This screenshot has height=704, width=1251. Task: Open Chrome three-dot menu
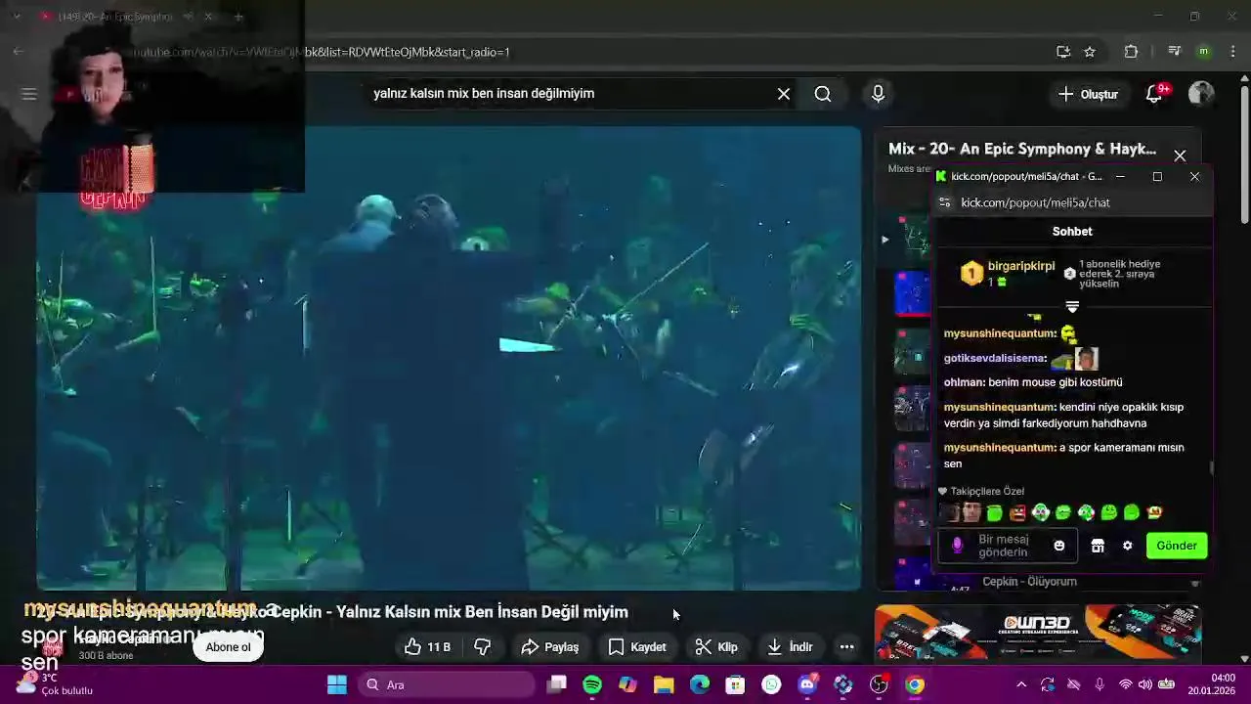pos(1233,52)
